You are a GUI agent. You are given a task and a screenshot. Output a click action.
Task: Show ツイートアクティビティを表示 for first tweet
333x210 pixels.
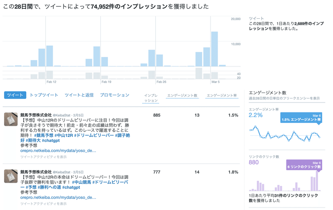click(x=44, y=157)
